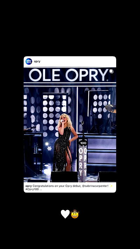Click the bright stage spotlight
This screenshot has width=140, height=249.
47,144
